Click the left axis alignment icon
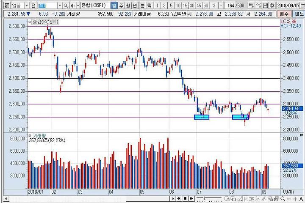This screenshot has width=305, height=203. coord(245,199)
